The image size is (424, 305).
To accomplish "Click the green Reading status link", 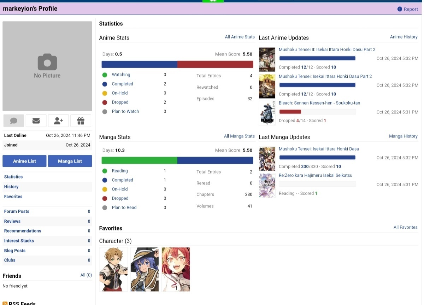I will pos(120,171).
